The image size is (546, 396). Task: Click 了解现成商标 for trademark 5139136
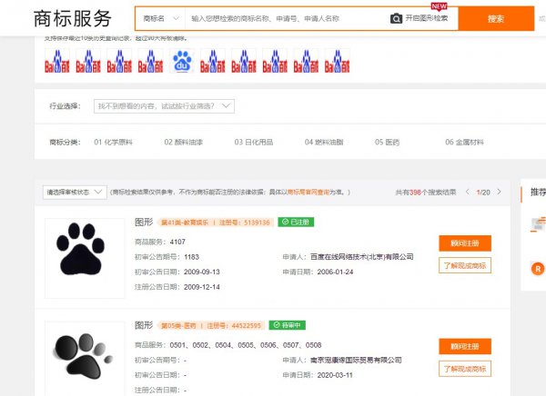tap(465, 265)
